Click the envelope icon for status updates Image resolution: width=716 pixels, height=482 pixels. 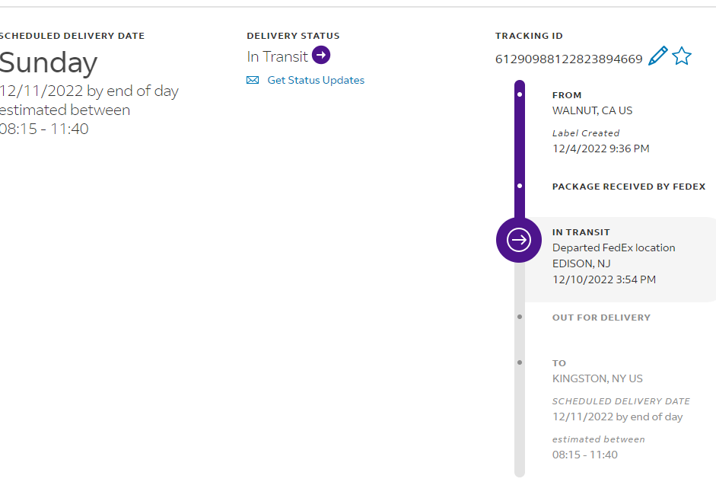(253, 80)
